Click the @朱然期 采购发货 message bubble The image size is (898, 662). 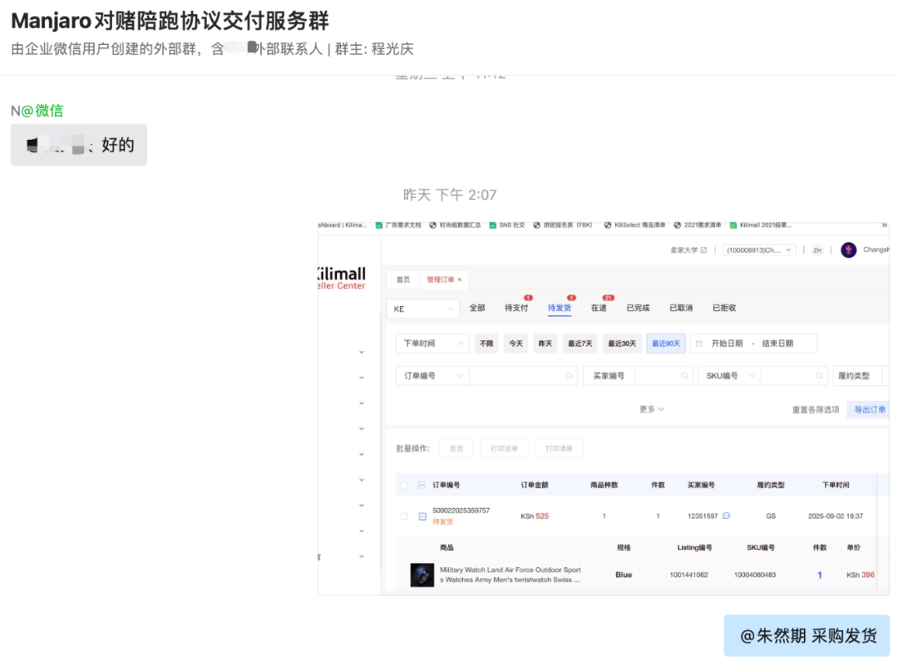(x=807, y=635)
